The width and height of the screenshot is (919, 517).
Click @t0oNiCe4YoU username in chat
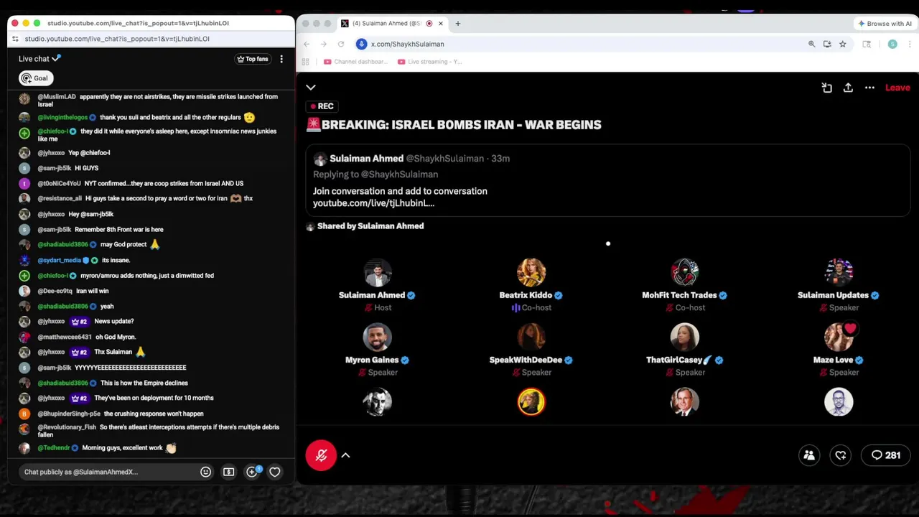59,183
